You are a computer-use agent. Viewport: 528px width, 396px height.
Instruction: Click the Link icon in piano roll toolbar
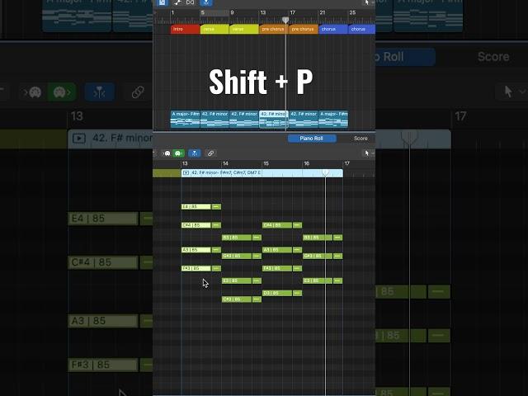[x=210, y=153]
